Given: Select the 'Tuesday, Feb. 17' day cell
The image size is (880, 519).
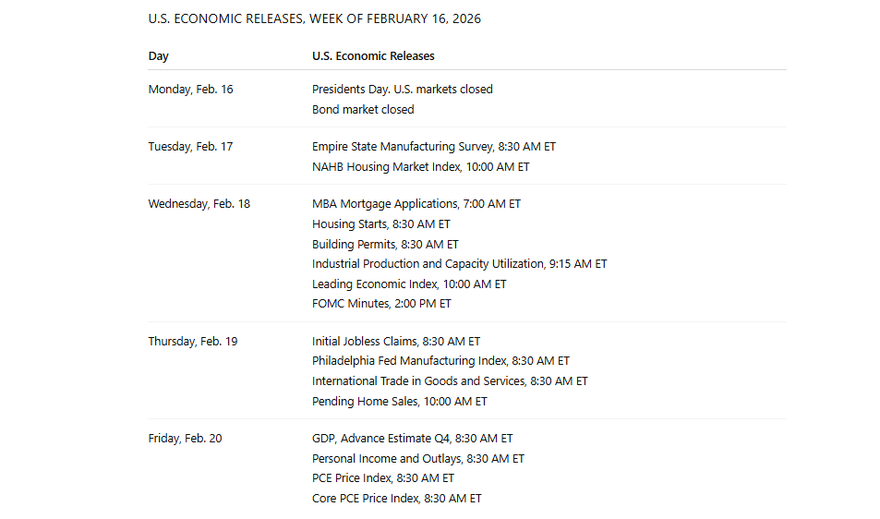Looking at the screenshot, I should pos(190,147).
